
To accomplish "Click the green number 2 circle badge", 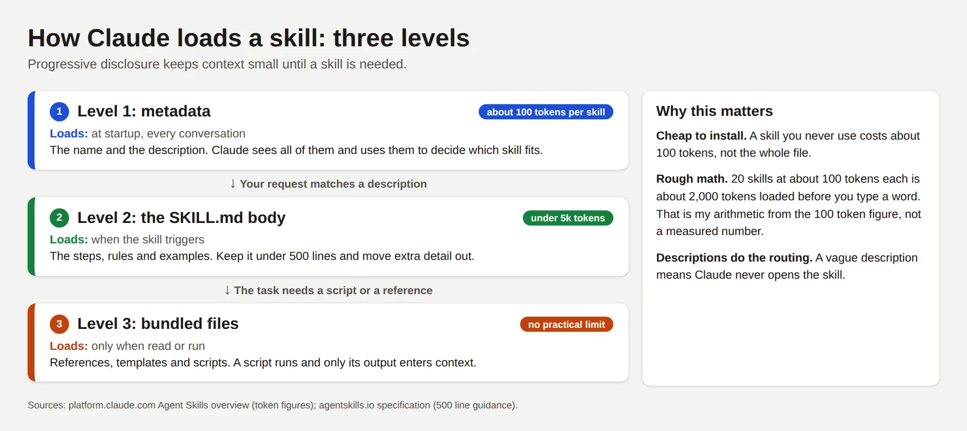I will (x=60, y=217).
